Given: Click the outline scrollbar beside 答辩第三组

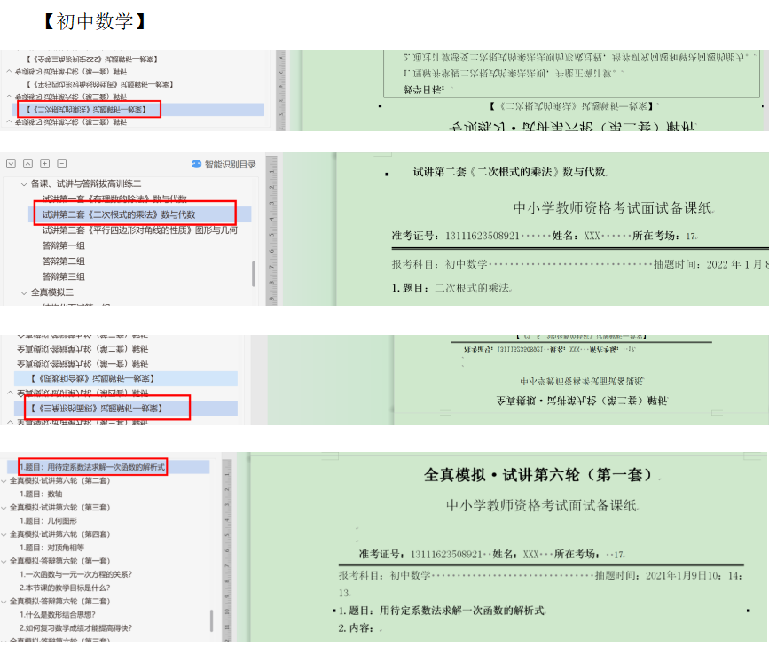Looking at the screenshot, I should 255,273.
